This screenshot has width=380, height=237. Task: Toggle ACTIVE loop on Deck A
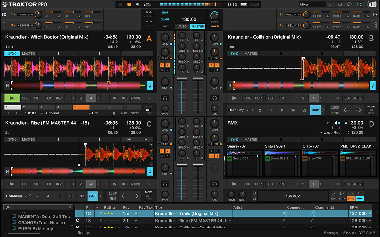click(x=136, y=98)
